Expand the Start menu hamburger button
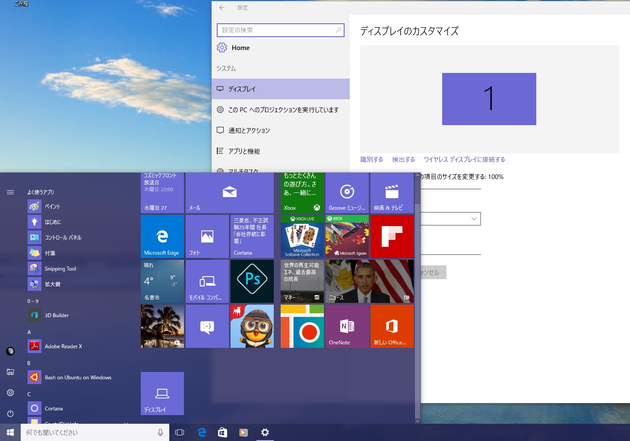 [10, 192]
